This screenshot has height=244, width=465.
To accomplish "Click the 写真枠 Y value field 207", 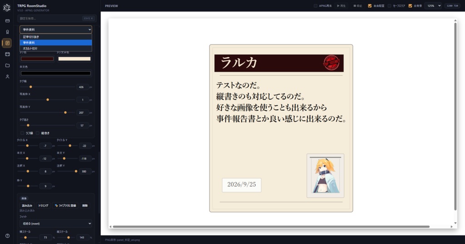I will [x=83, y=112].
